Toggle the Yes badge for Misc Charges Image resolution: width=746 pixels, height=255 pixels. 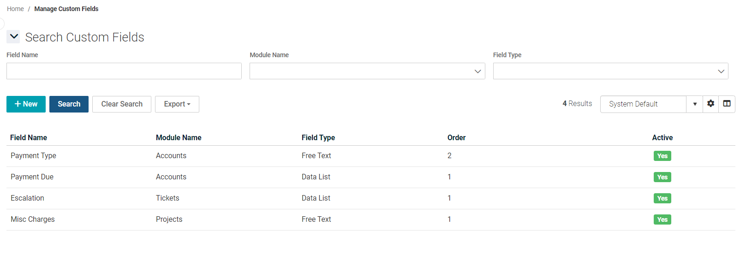tap(662, 219)
